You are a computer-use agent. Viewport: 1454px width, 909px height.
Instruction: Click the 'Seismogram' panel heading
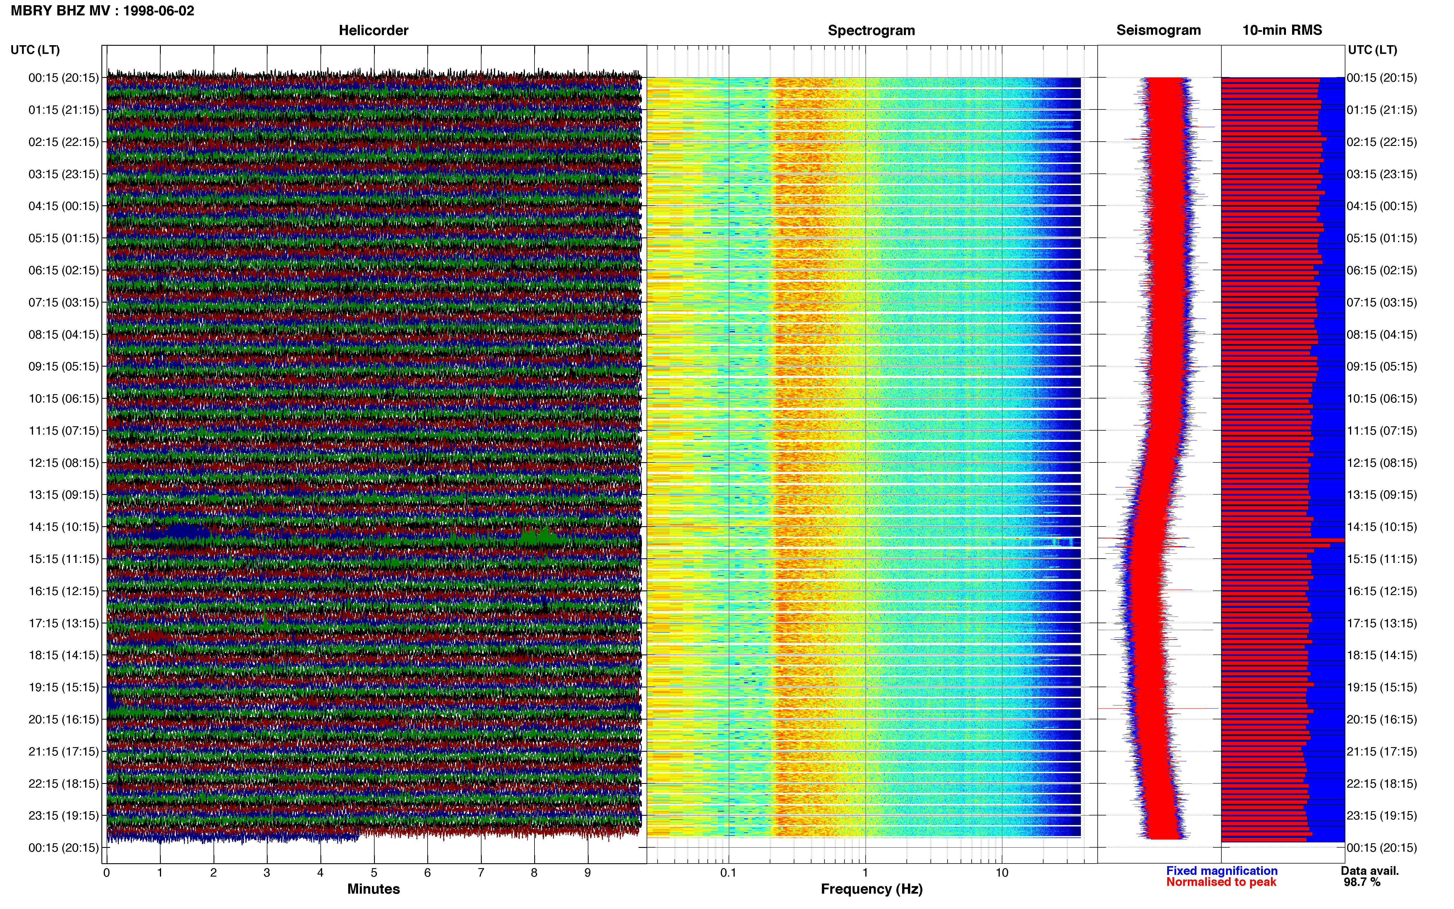click(x=1158, y=30)
